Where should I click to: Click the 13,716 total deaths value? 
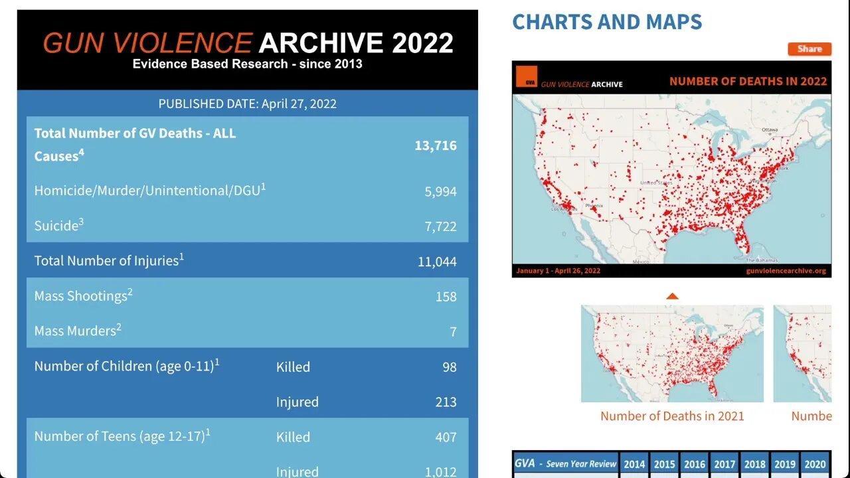pyautogui.click(x=436, y=145)
